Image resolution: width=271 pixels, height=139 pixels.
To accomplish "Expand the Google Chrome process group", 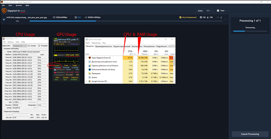I will pyautogui.click(x=86, y=81).
